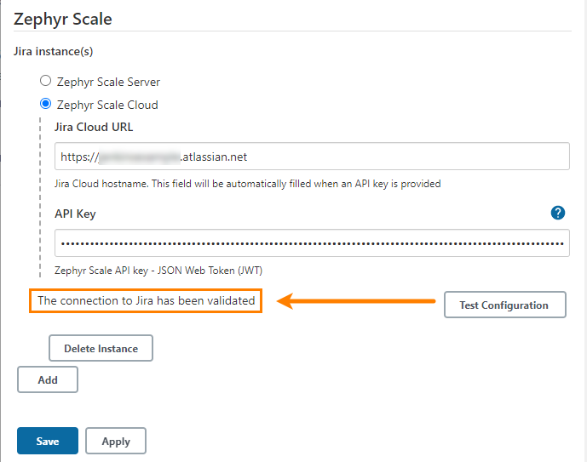Click the blue help icon beside API Key
The image size is (587, 462).
pyautogui.click(x=558, y=213)
